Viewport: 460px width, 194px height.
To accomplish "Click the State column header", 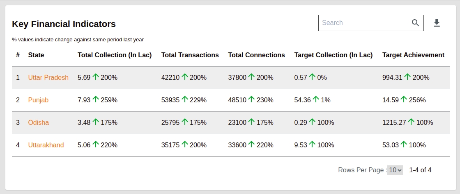I will 36,55.
